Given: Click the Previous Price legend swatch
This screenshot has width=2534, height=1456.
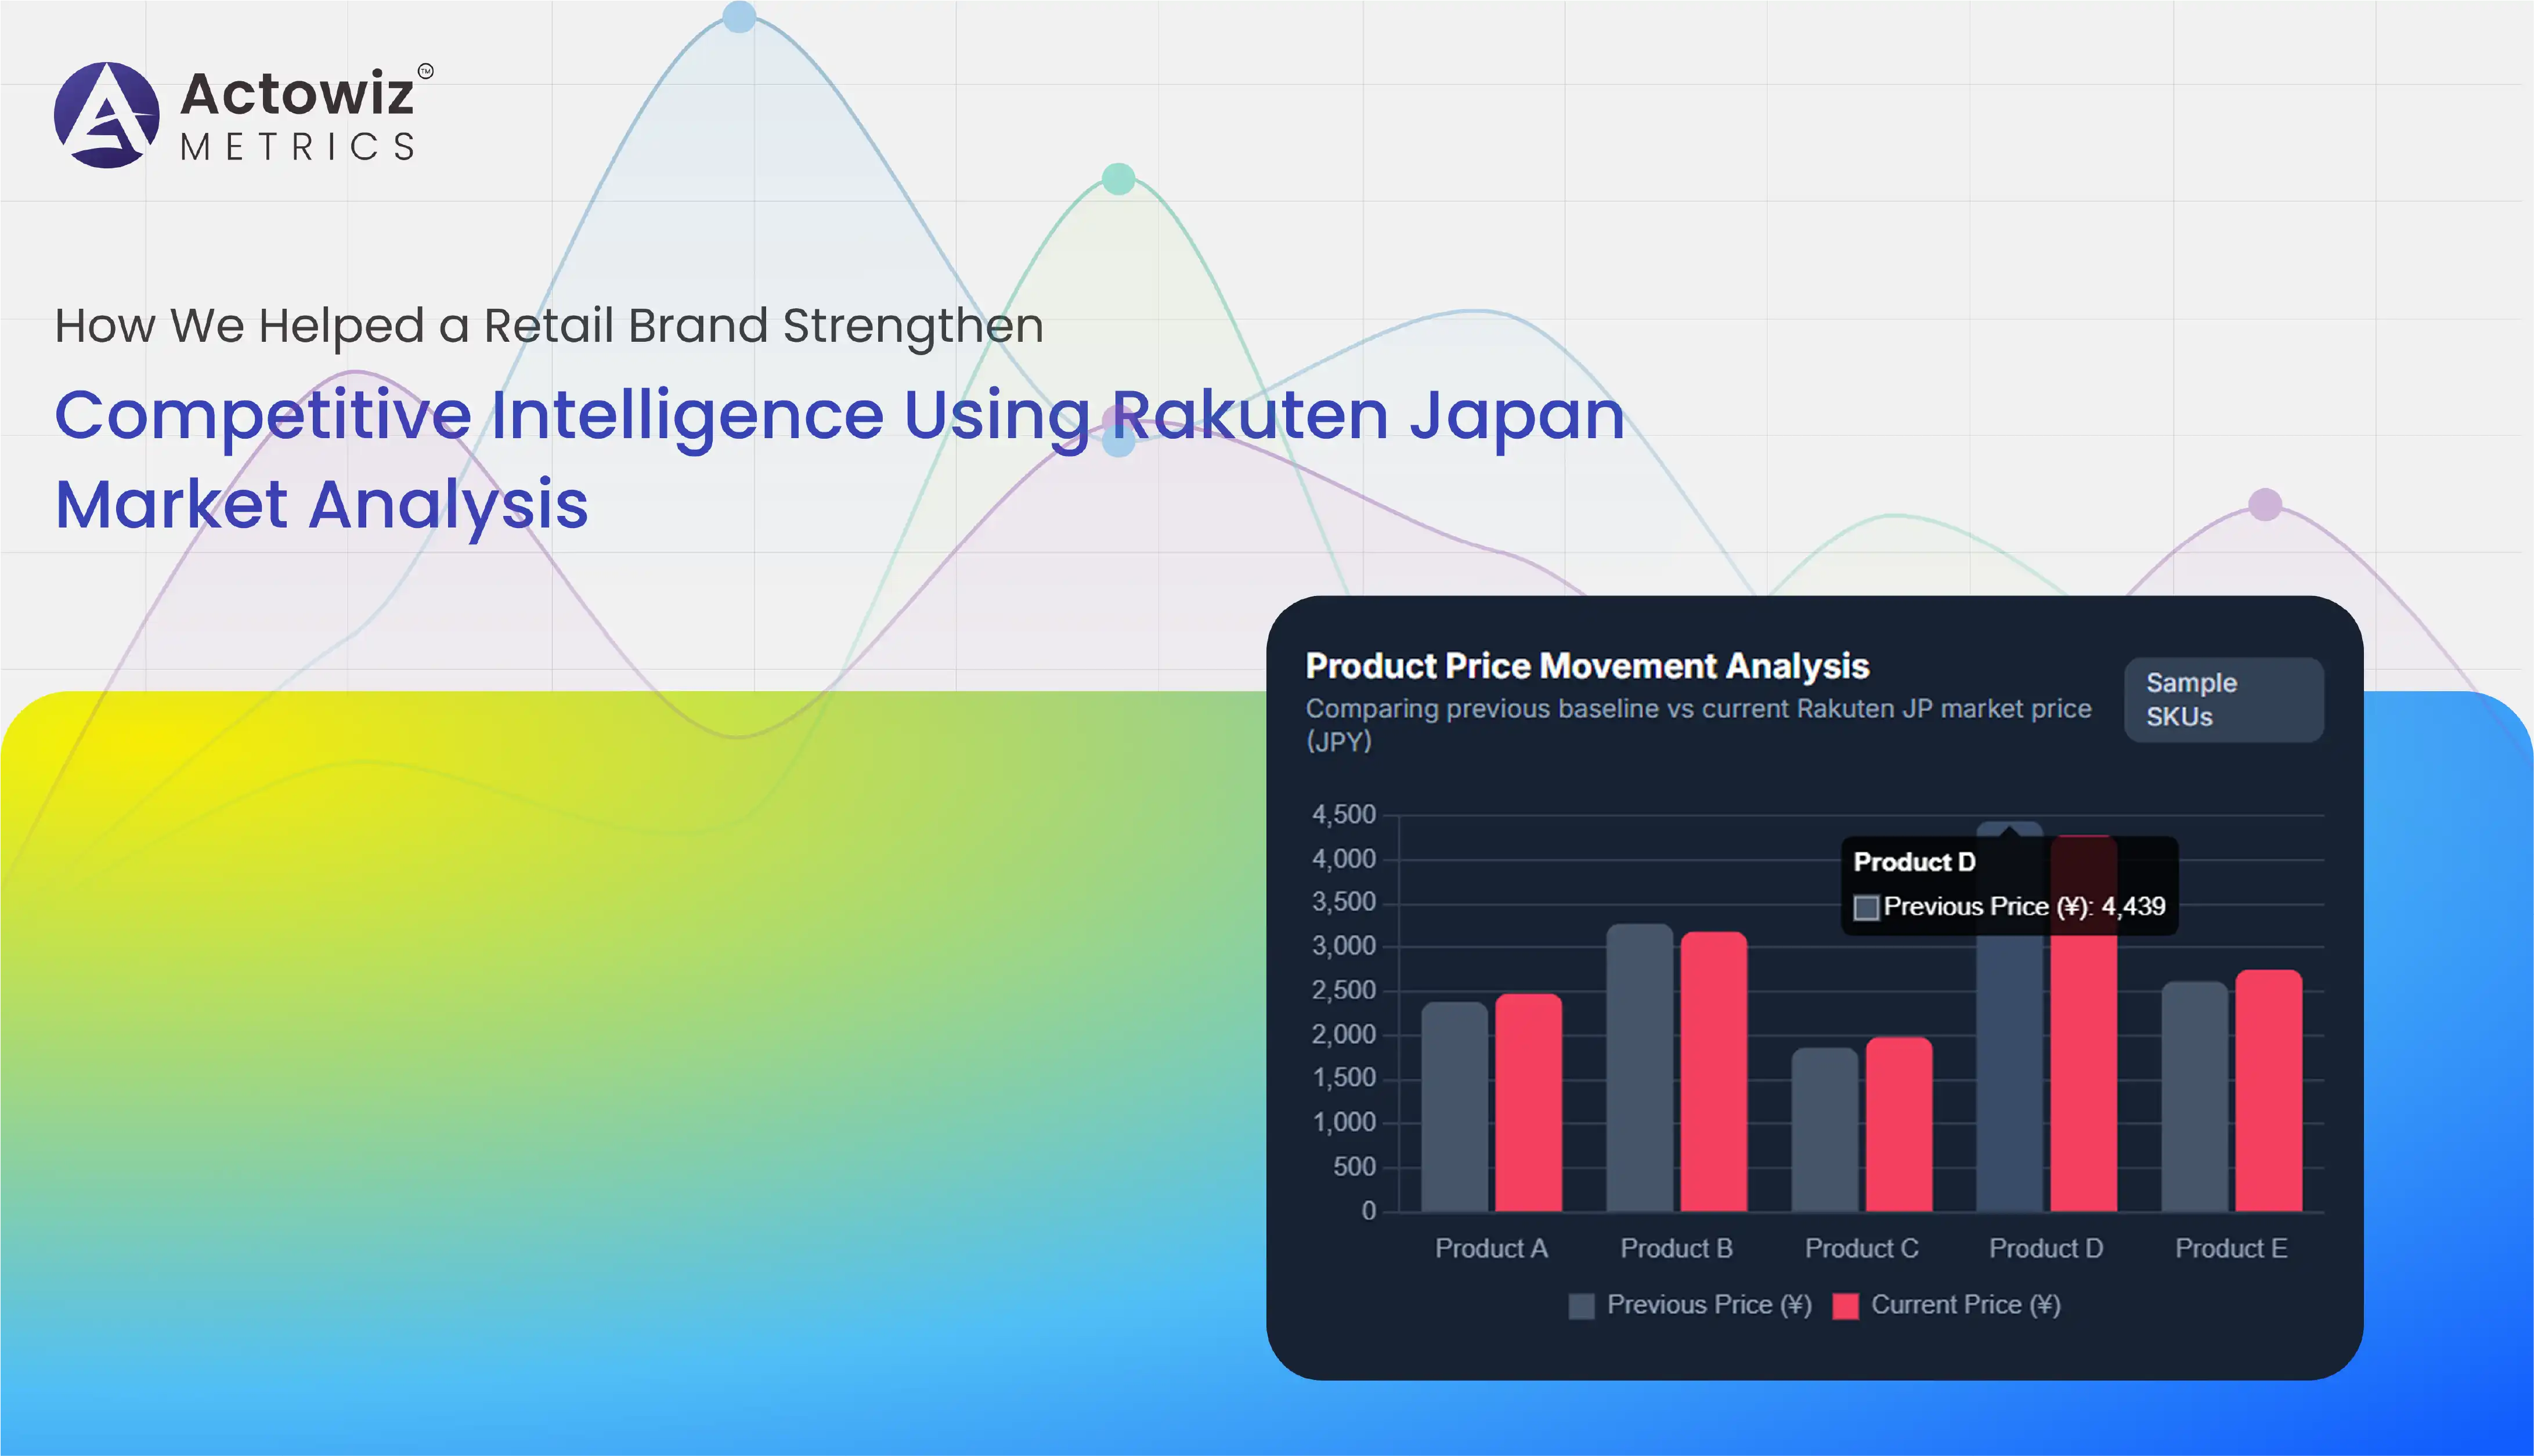Looking at the screenshot, I should click(x=1581, y=1306).
